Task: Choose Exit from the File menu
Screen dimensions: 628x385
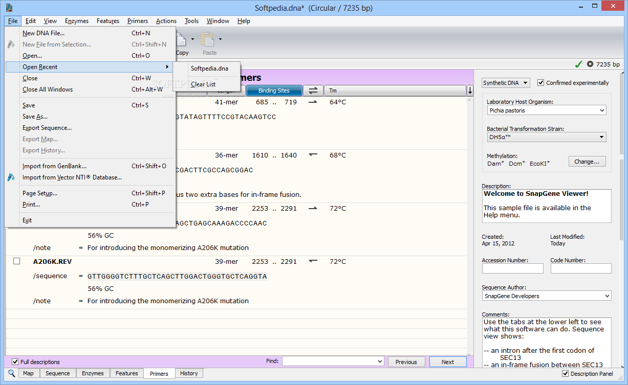Action: tap(90, 220)
